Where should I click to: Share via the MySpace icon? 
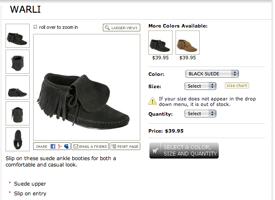pyautogui.click(x=66, y=147)
